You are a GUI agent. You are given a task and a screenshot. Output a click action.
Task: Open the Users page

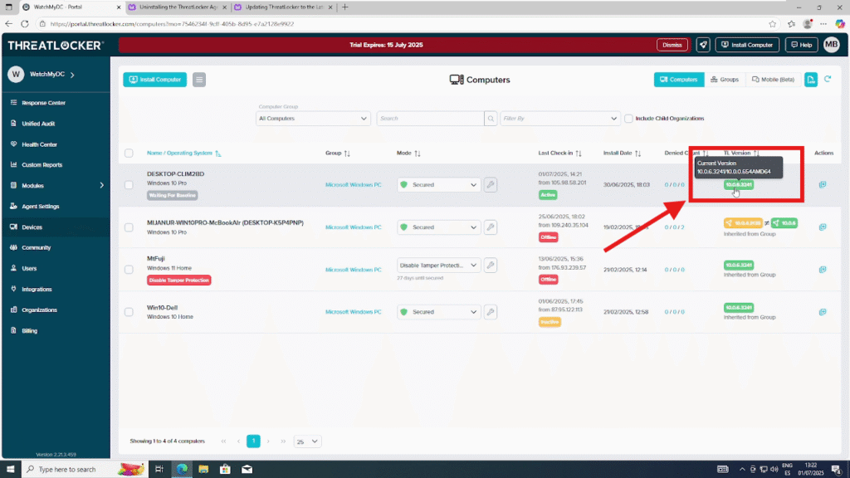tap(29, 268)
